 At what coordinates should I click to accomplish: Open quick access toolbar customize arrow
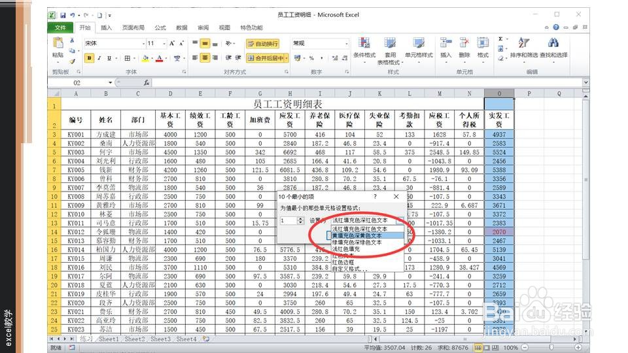click(109, 16)
